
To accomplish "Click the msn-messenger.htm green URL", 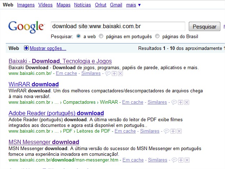I will click(x=63, y=160).
